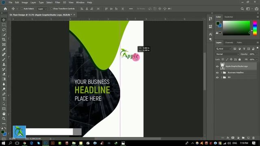Image resolution: width=260 pixels, height=146 pixels.
Task: Select the Rectangular Marquee tool
Action: 4,25
